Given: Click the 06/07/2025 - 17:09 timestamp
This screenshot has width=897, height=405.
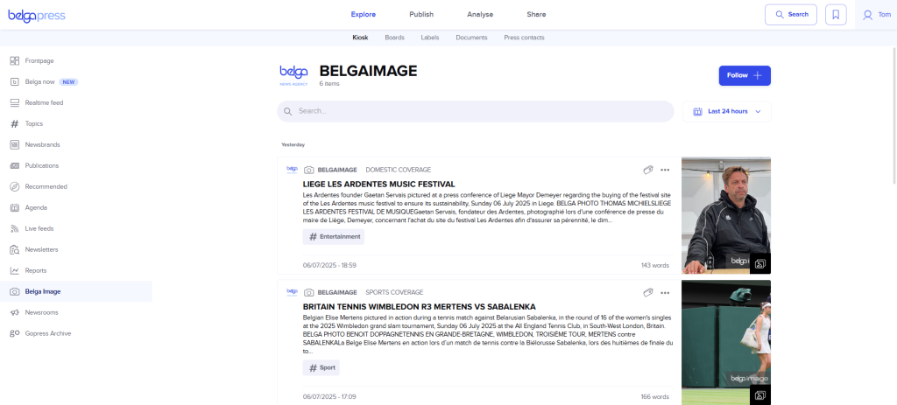Looking at the screenshot, I should (x=329, y=396).
